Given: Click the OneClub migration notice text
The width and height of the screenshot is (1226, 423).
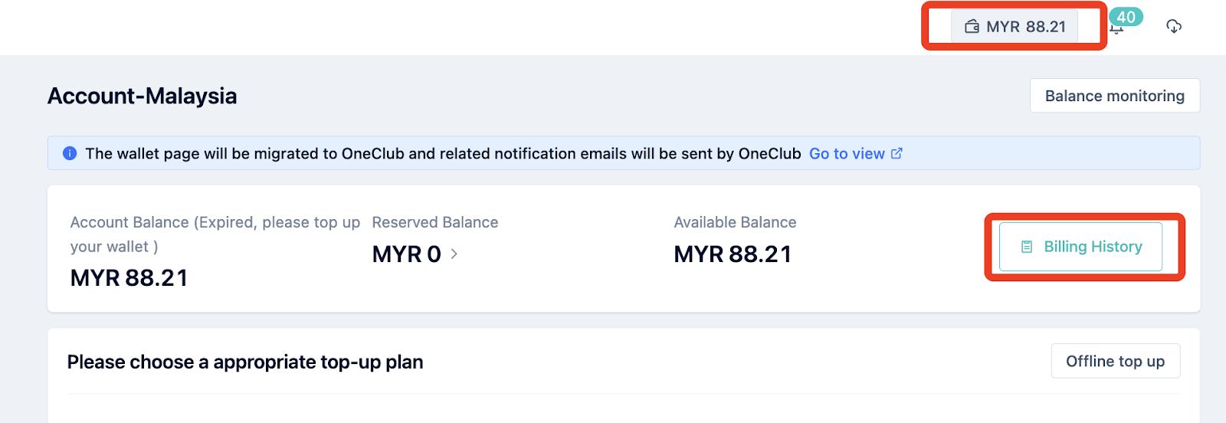Looking at the screenshot, I should [x=443, y=153].
